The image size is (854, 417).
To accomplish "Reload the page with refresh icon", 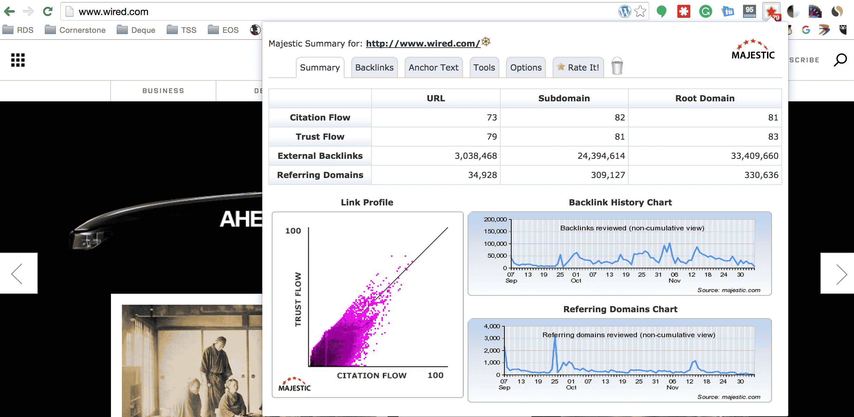I will [48, 12].
